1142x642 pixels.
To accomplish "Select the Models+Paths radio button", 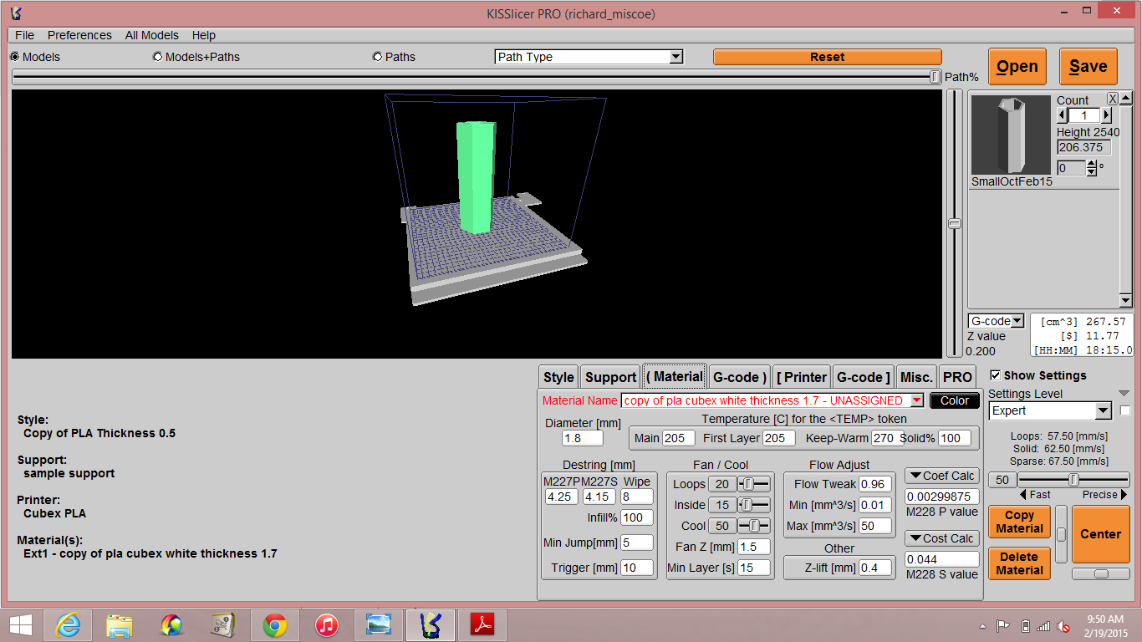I will (158, 57).
